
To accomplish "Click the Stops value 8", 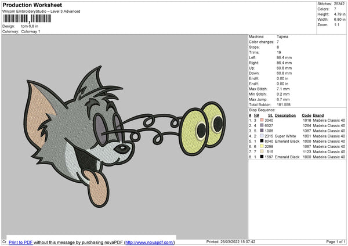I will tap(278, 47).
